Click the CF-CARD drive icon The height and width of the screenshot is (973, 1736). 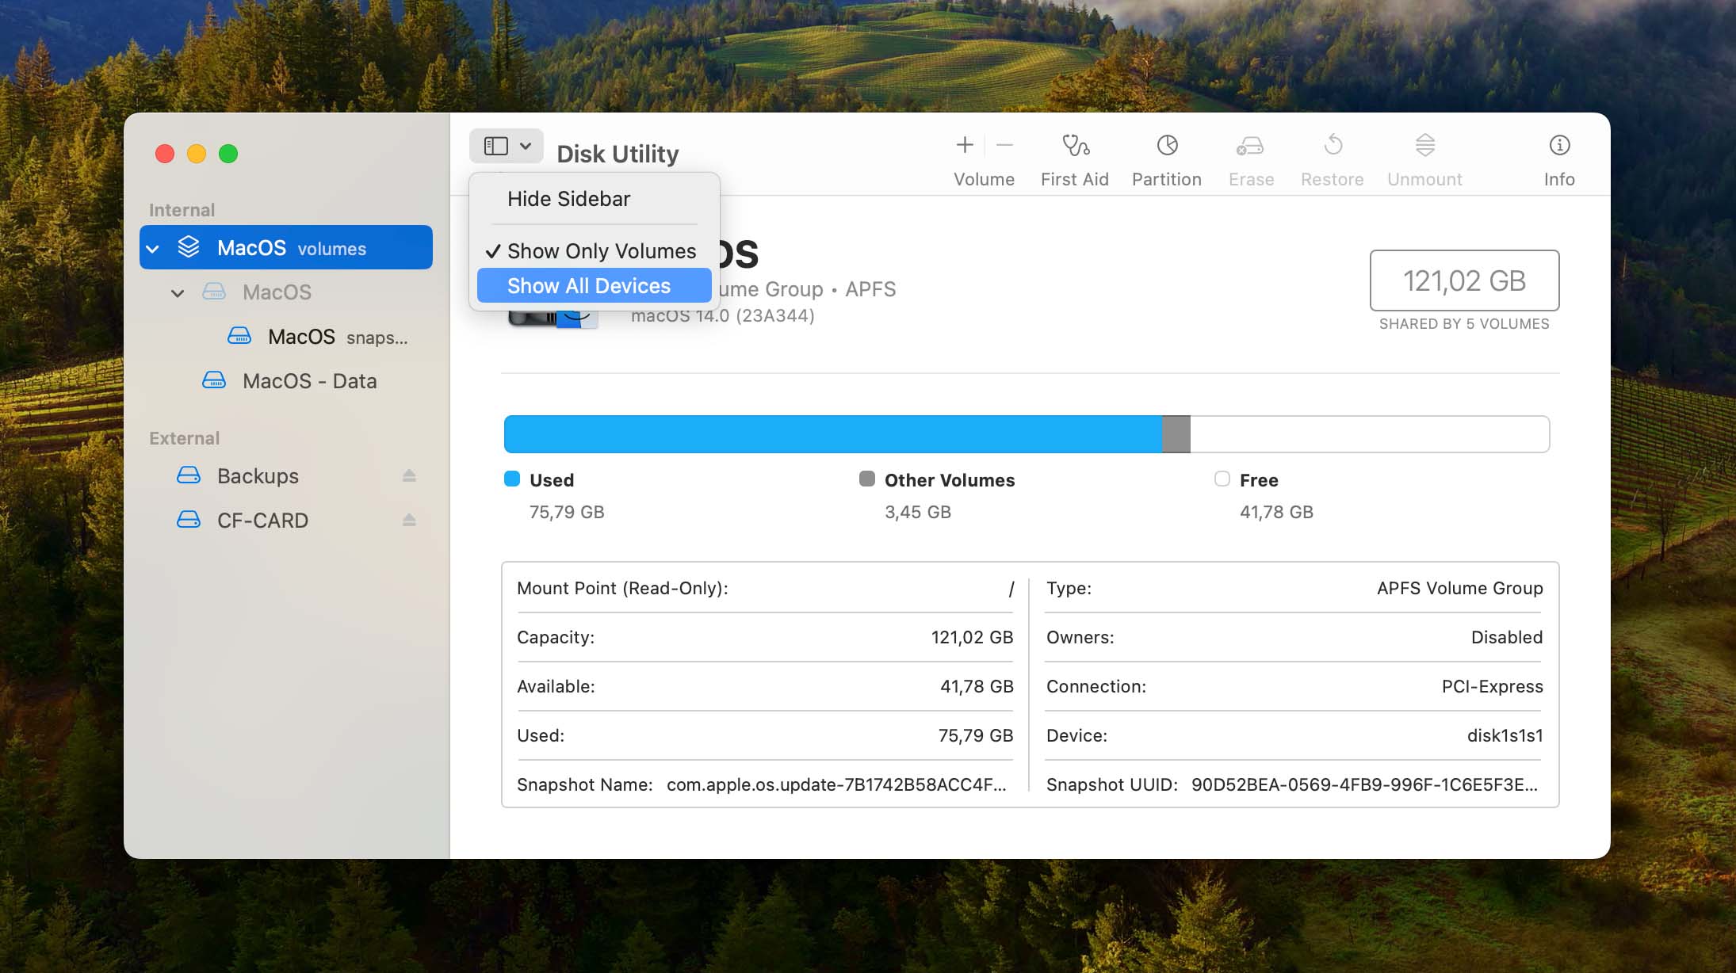click(189, 520)
